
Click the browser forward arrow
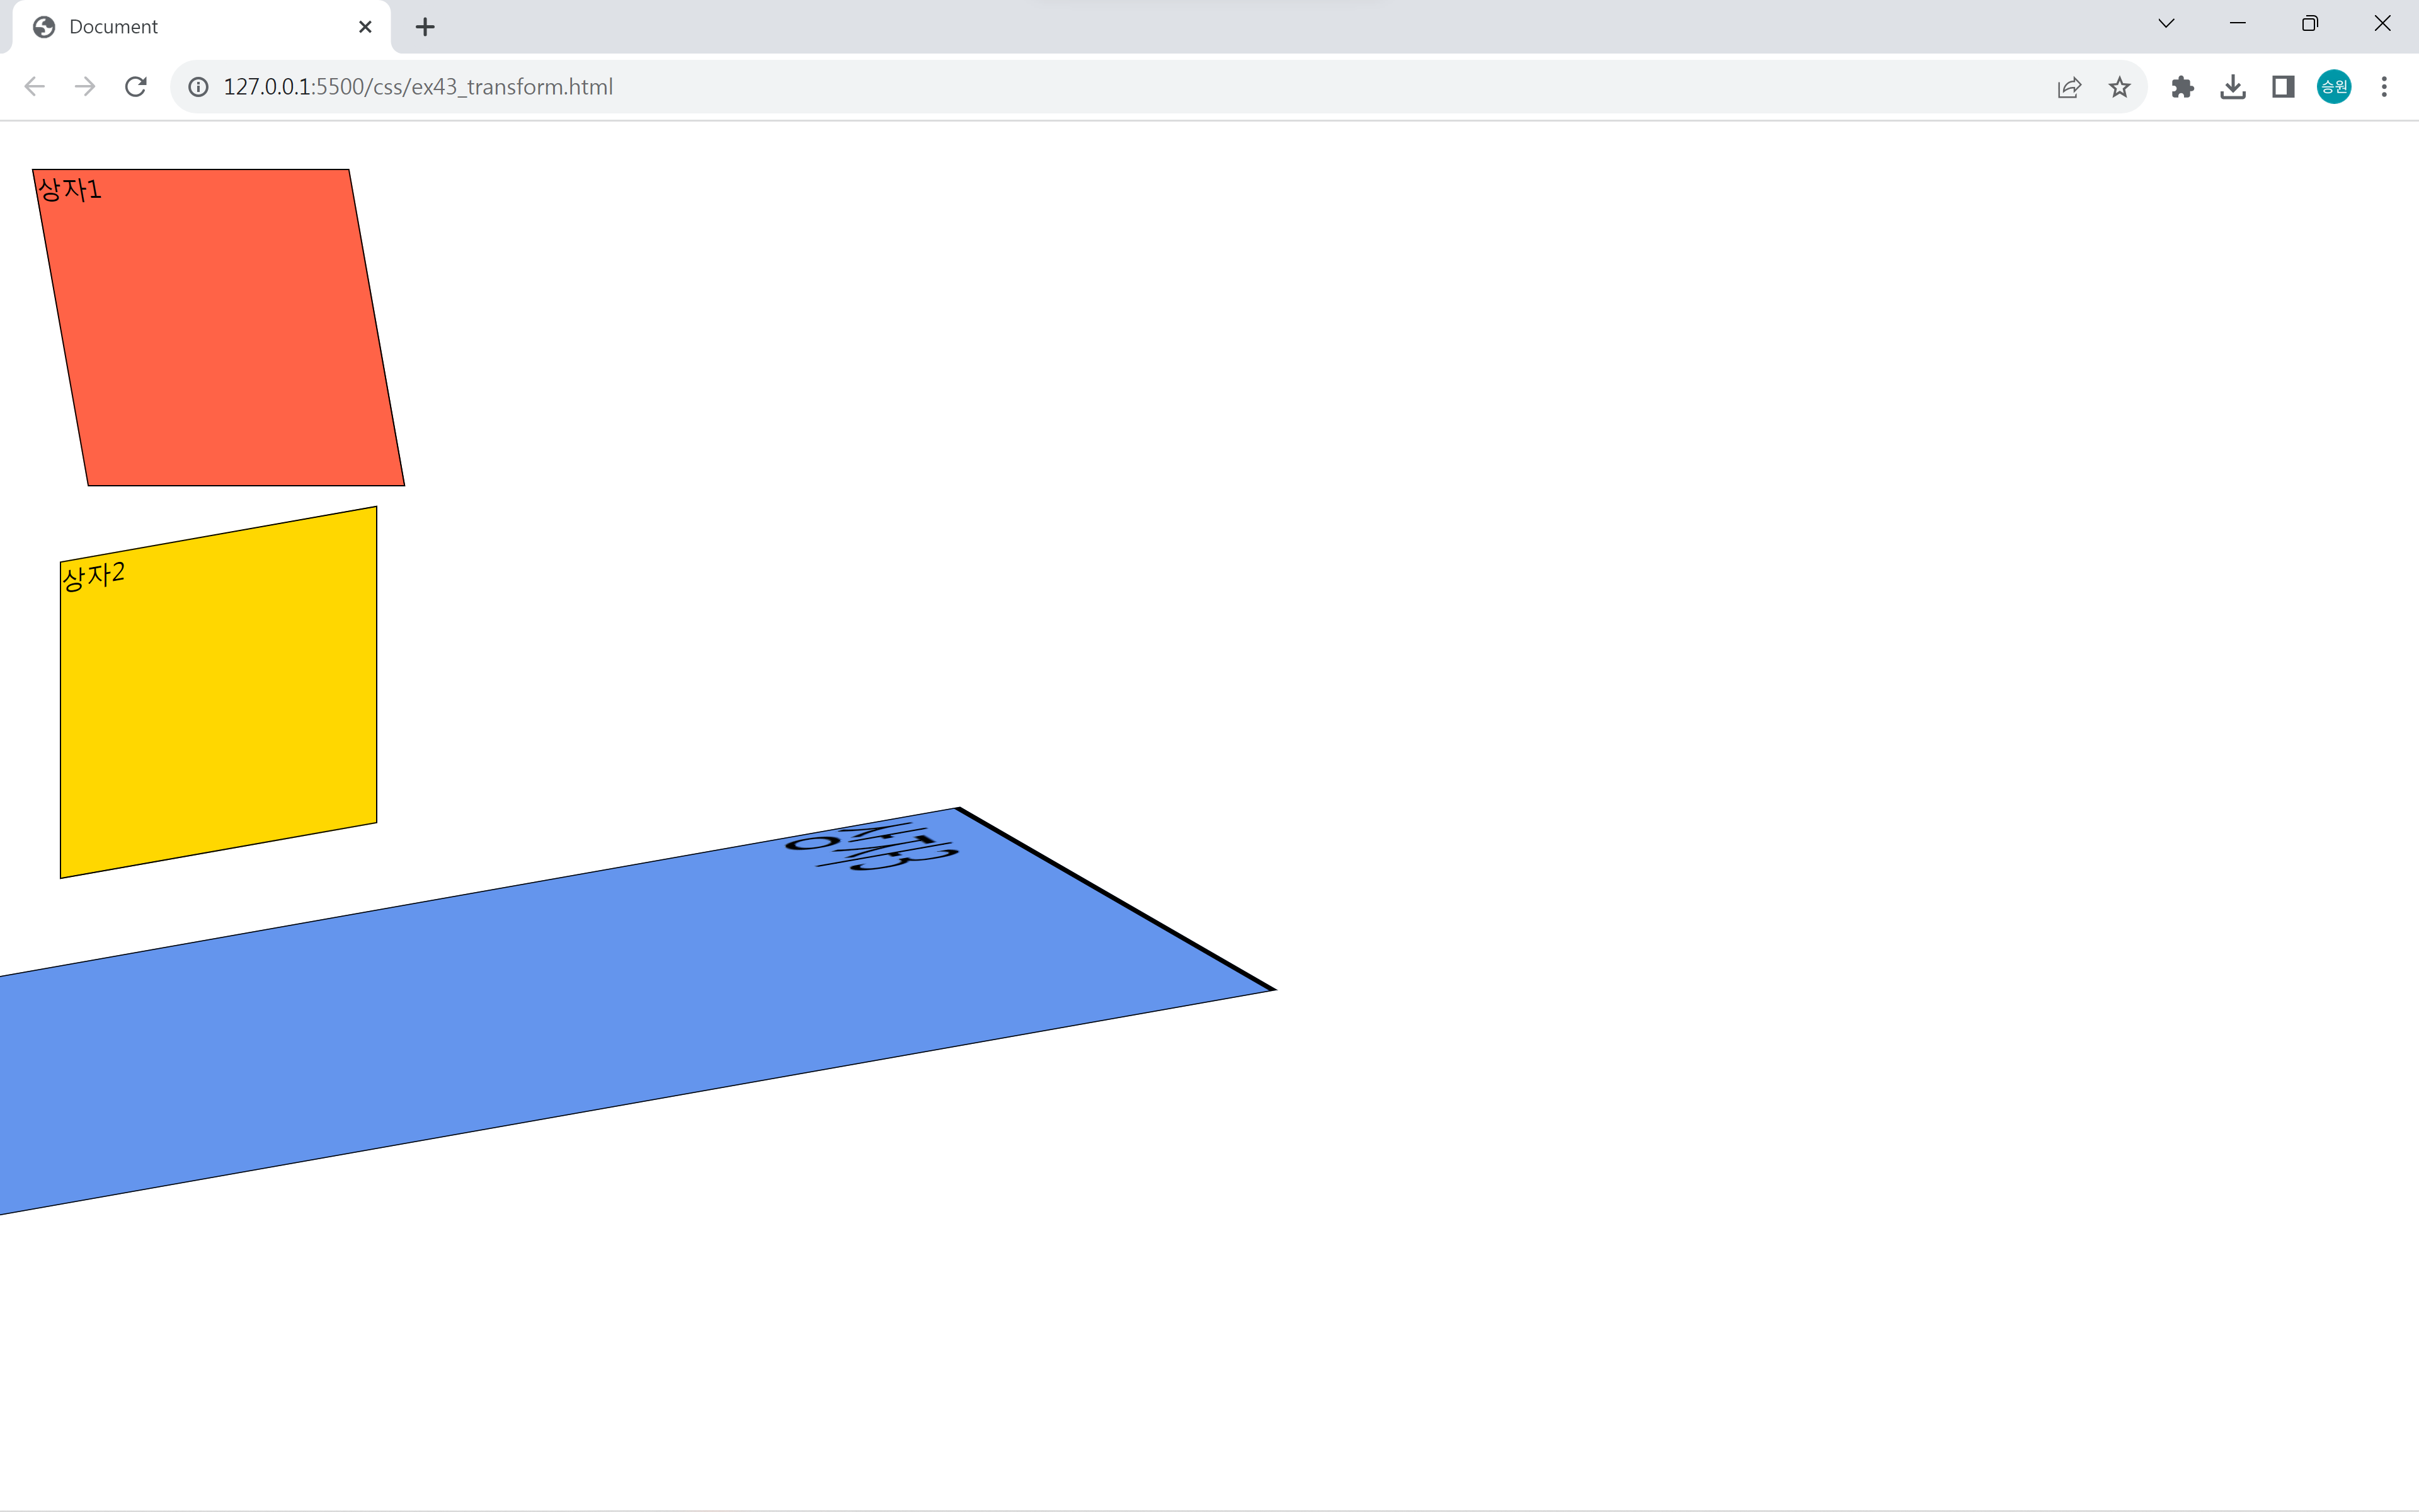pos(85,87)
